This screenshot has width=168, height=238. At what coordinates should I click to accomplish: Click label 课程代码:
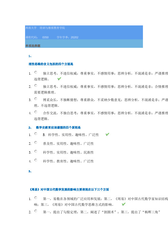pos(31,37)
